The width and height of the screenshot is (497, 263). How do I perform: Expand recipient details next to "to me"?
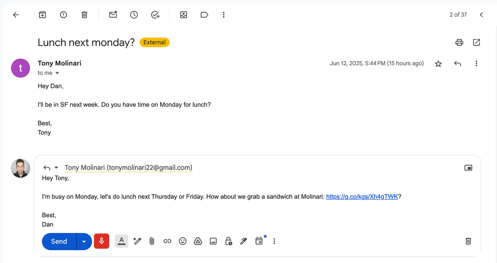(x=58, y=73)
